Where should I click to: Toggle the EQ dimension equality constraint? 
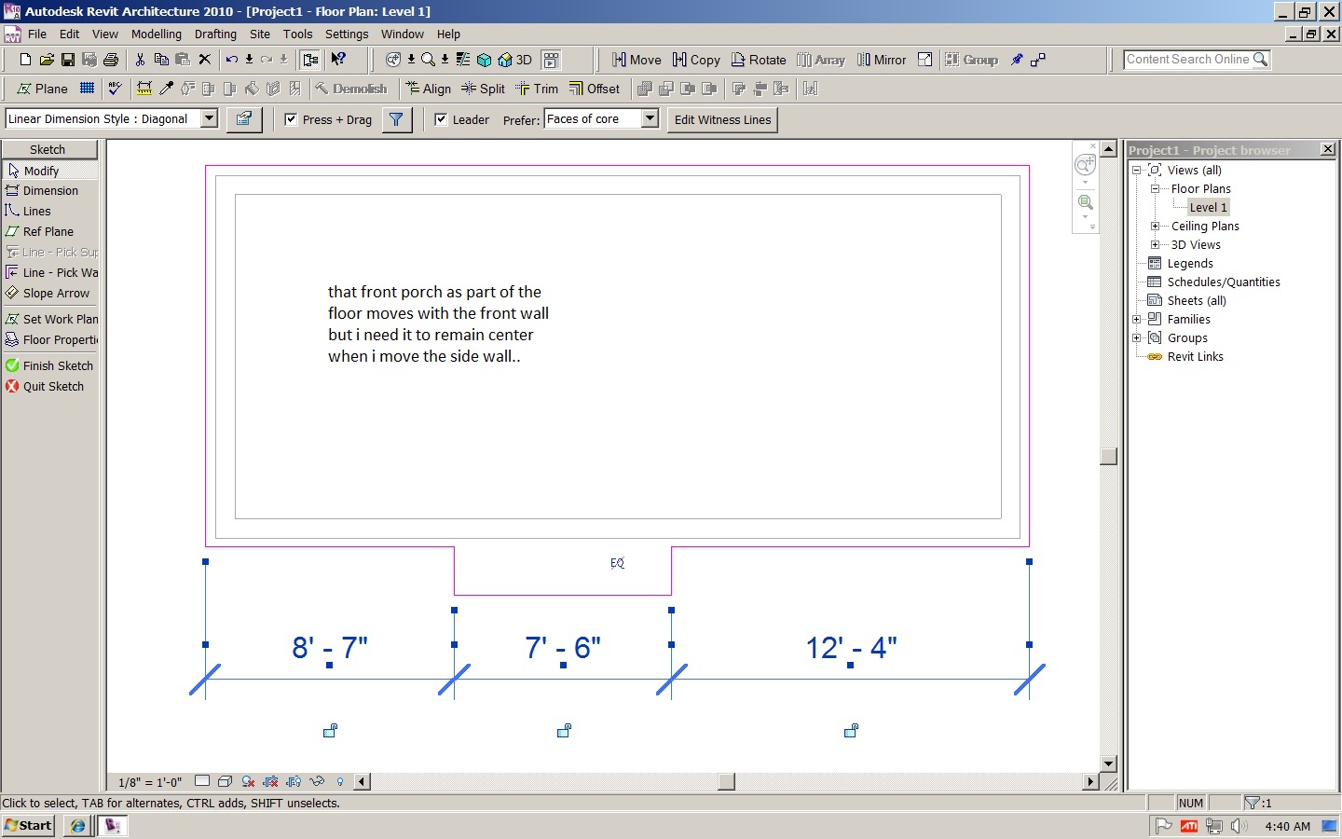click(617, 563)
